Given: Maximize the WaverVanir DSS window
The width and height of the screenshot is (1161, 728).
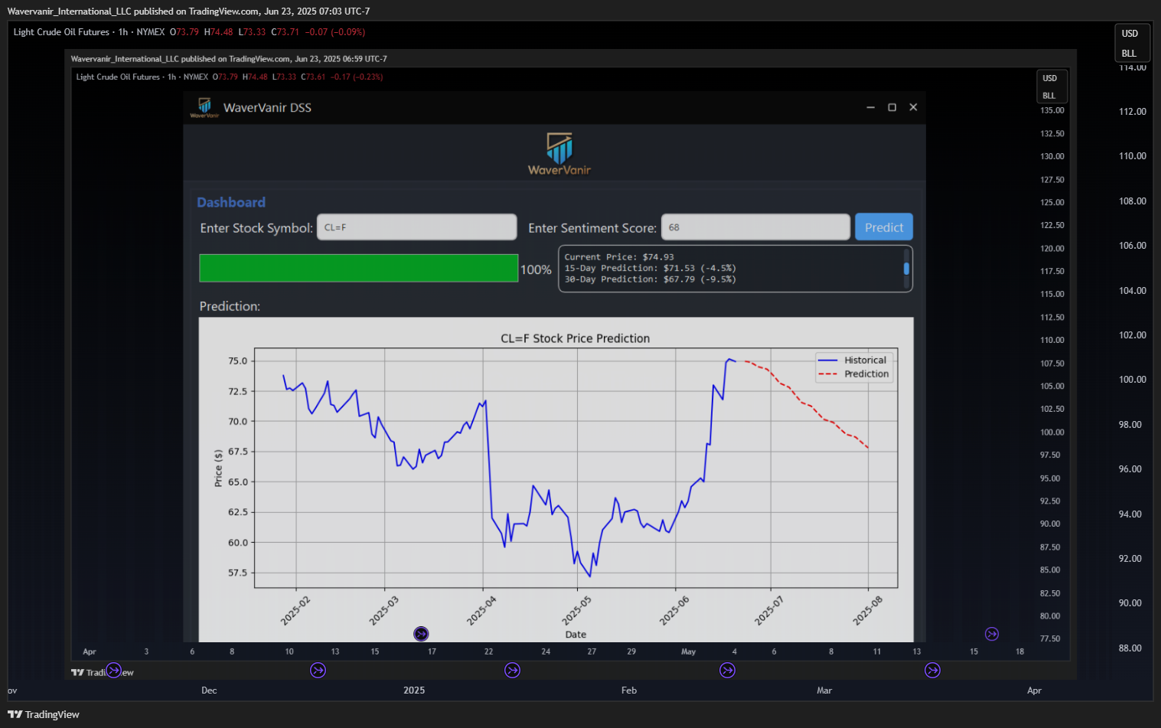Looking at the screenshot, I should [x=892, y=107].
